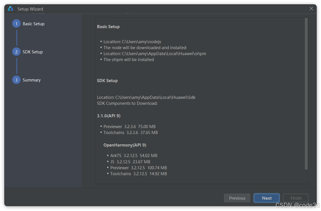Click the summary panel vertical scrollbar
The width and height of the screenshot is (321, 211).
pyautogui.click(x=306, y=94)
